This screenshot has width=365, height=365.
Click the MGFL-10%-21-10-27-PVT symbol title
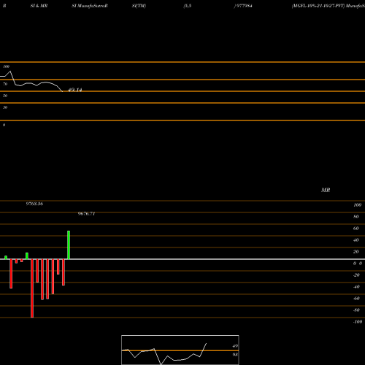[318, 6]
